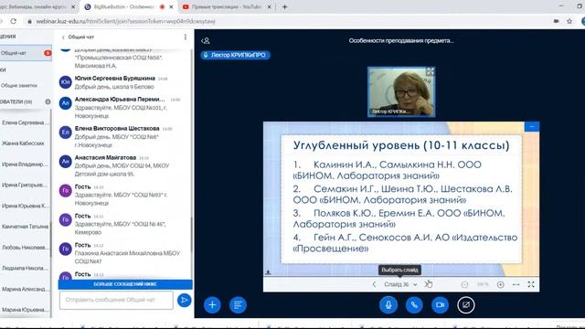
Task: Mute the microphone button
Action: pyautogui.click(x=388, y=304)
